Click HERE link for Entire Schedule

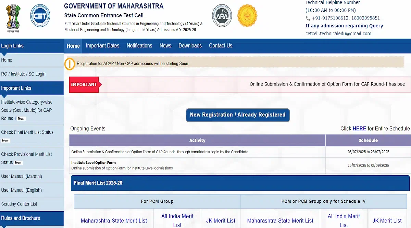[x=359, y=129]
